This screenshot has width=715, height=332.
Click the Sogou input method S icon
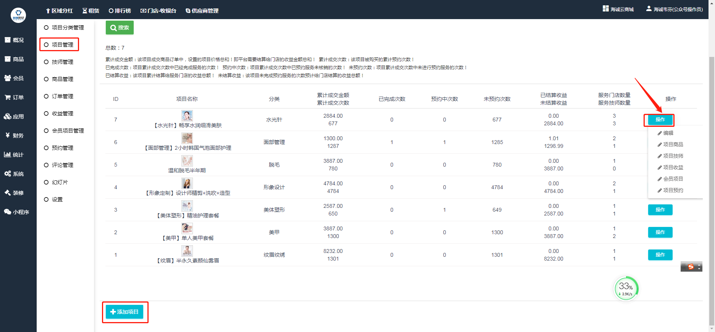coord(691,267)
